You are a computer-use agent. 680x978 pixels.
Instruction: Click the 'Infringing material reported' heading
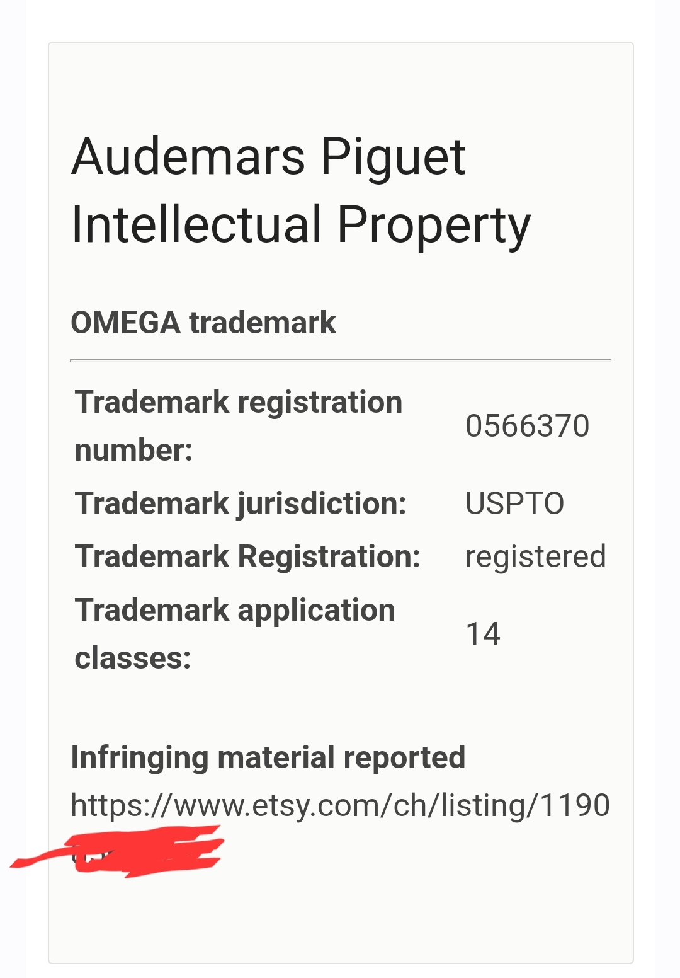tap(268, 757)
